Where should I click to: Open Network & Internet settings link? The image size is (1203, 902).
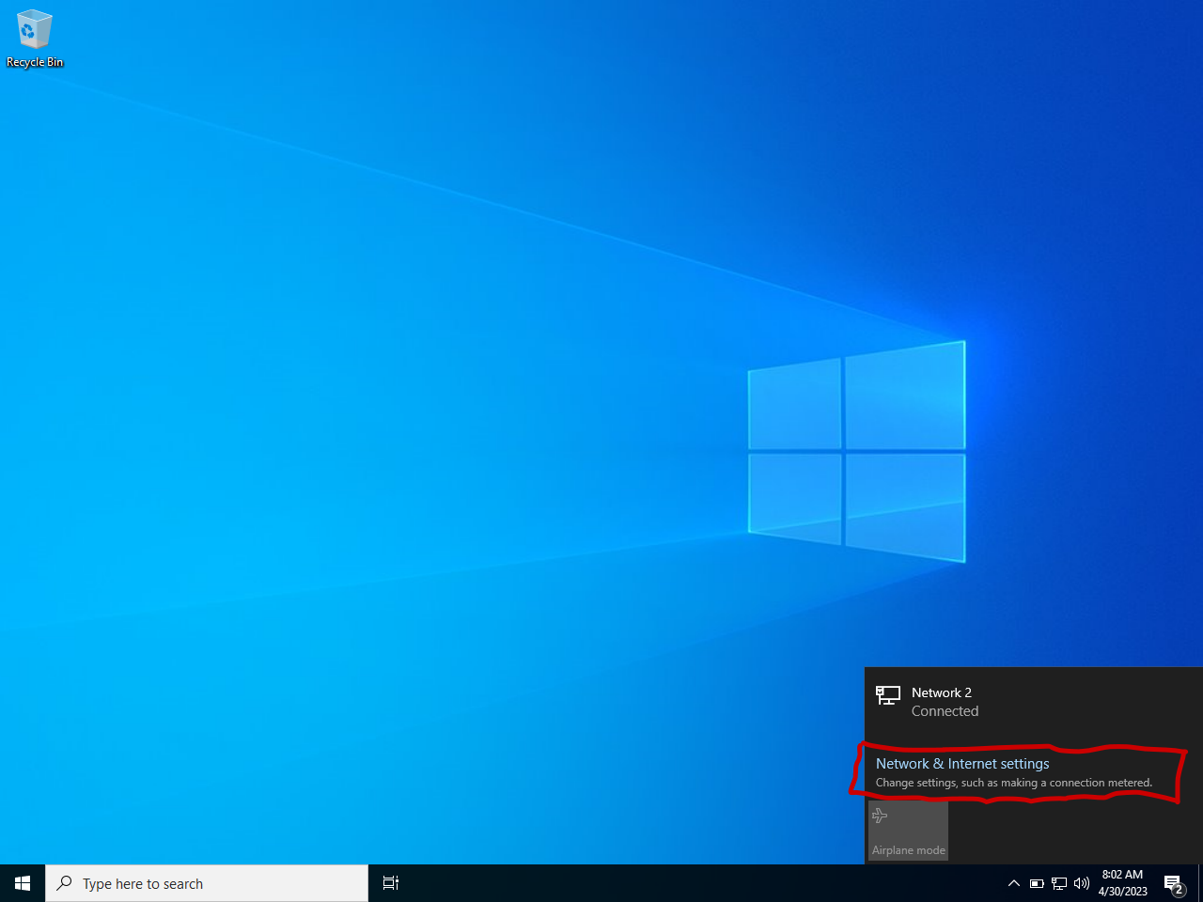962,764
